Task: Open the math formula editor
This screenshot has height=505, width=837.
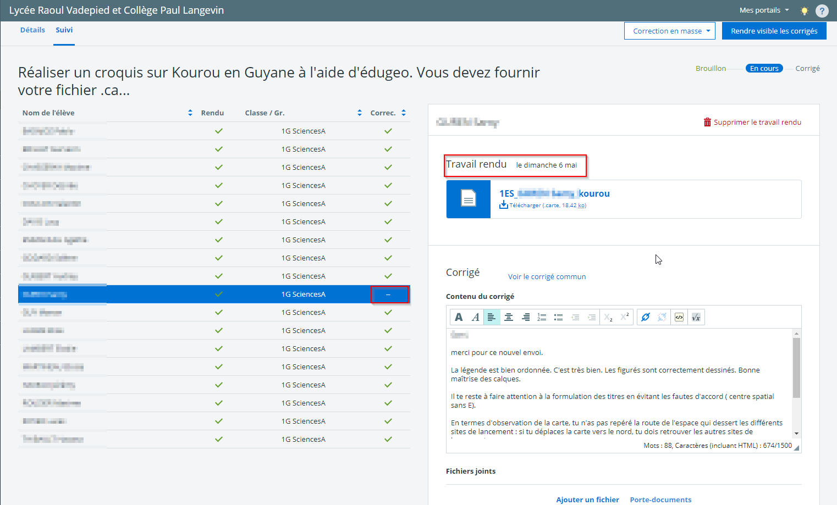Action: pos(696,317)
